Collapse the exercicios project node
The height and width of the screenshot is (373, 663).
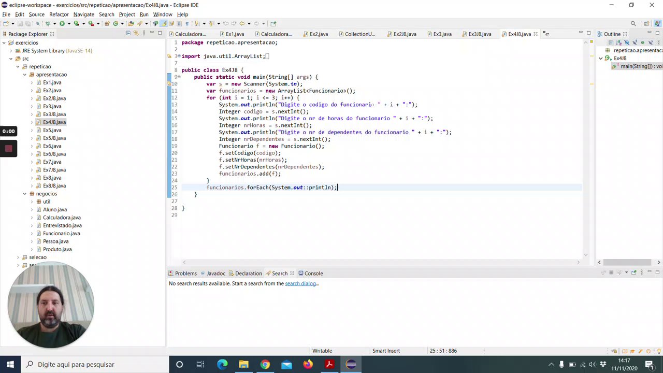point(4,42)
